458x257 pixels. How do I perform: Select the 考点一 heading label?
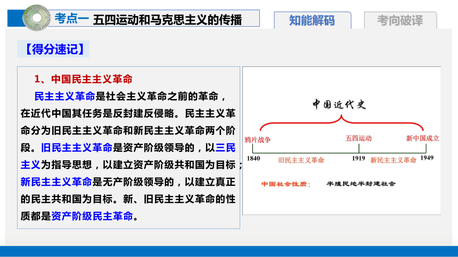71,19
